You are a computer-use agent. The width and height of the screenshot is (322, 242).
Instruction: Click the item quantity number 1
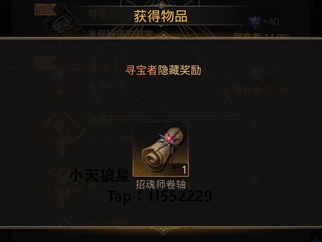[x=184, y=170]
